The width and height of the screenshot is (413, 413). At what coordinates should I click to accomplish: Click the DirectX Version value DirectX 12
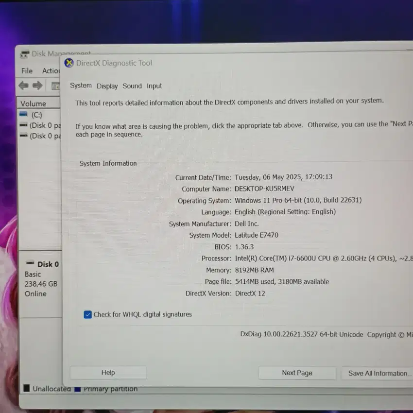(250, 293)
